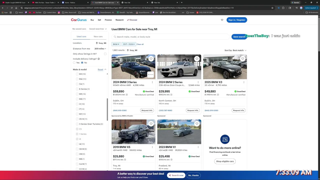Click the CarGurus logo
This screenshot has height=180, width=320.
click(79, 20)
